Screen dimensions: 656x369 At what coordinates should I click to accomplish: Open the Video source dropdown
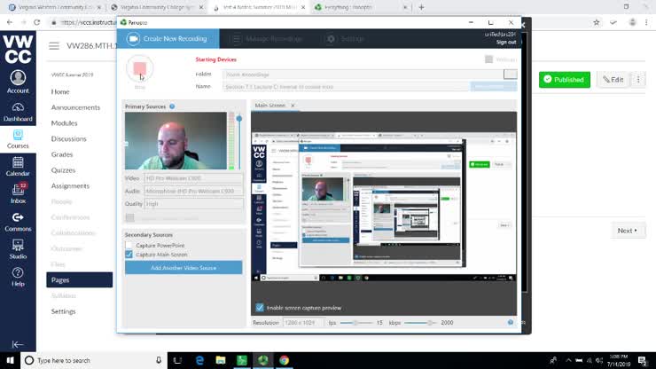192,178
